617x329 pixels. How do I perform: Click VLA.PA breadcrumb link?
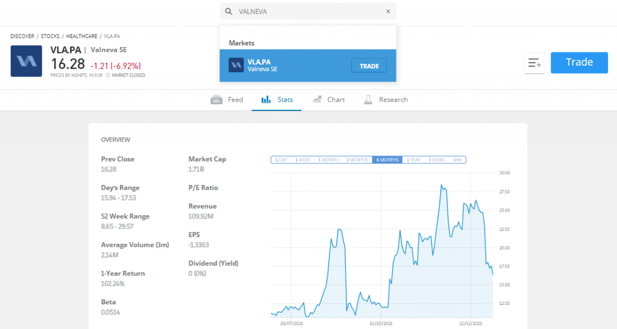112,36
